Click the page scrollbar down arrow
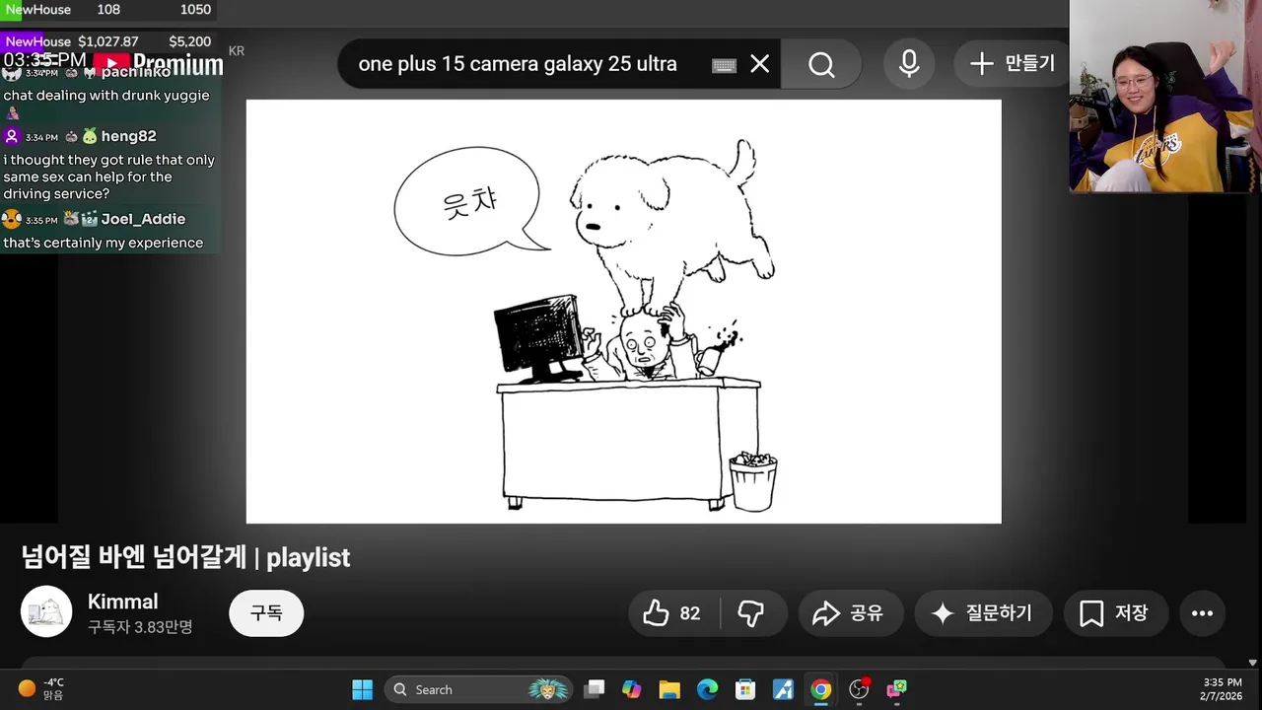This screenshot has height=710, width=1262. point(1253,663)
